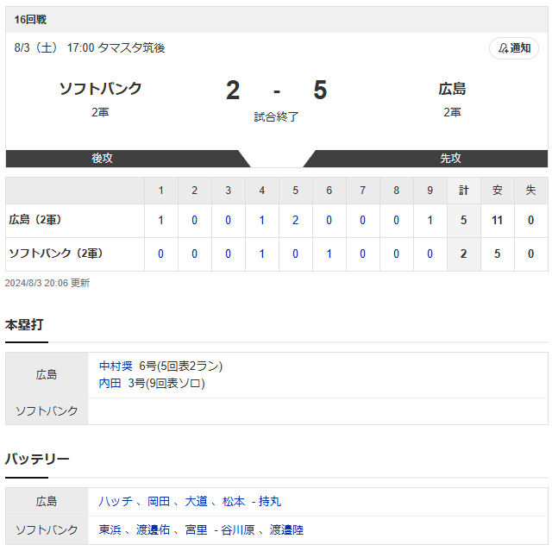
Task: Open pitcher link ハッチ in battery
Action: coord(116,501)
